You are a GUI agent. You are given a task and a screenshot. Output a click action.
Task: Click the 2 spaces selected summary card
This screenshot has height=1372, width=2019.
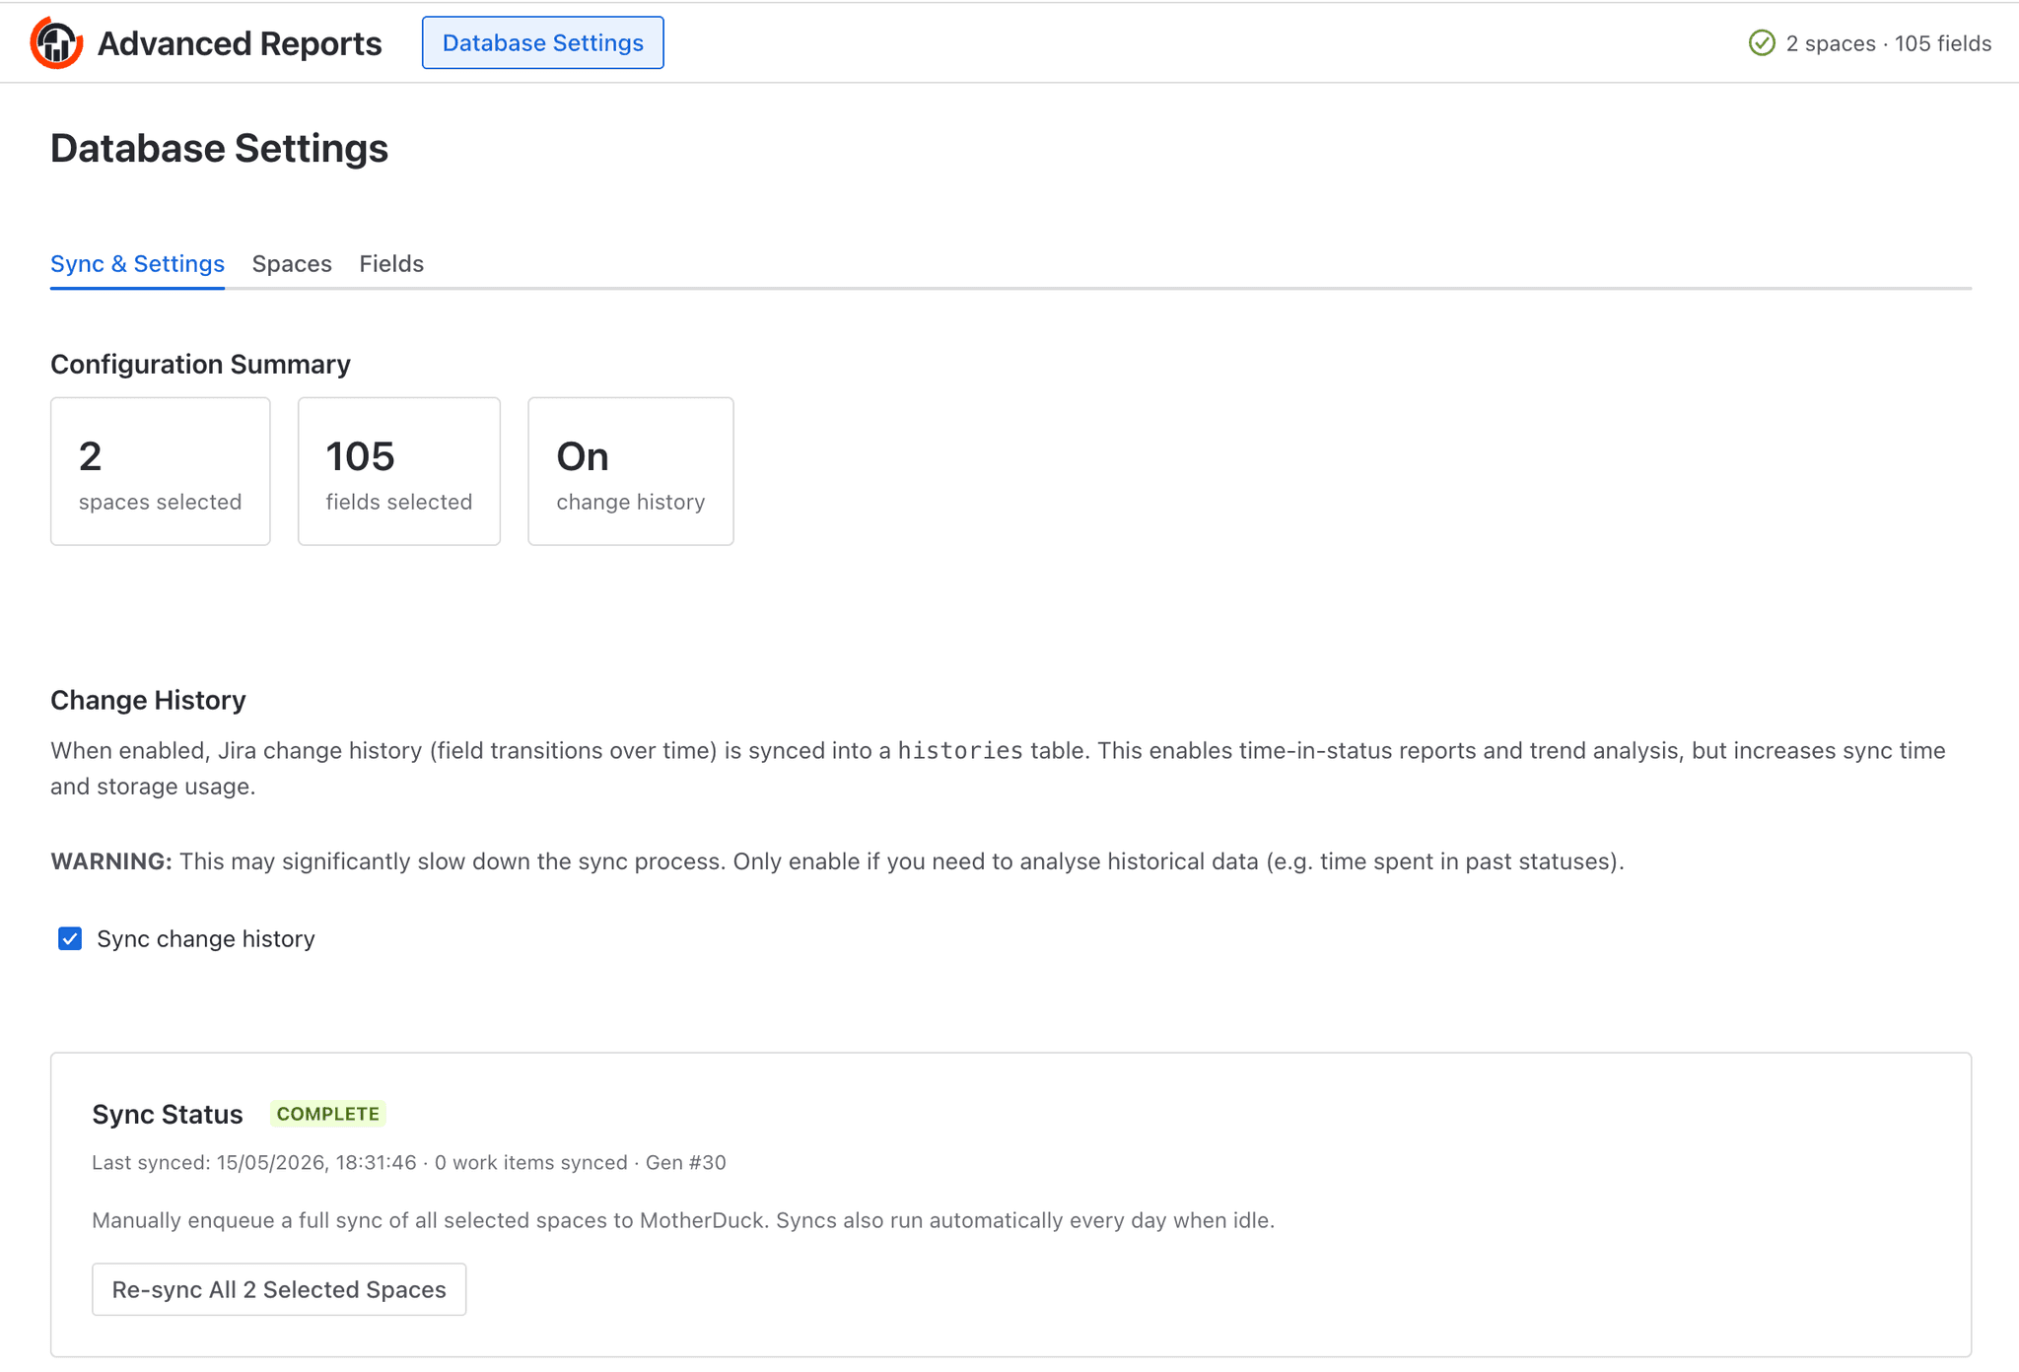(x=161, y=471)
